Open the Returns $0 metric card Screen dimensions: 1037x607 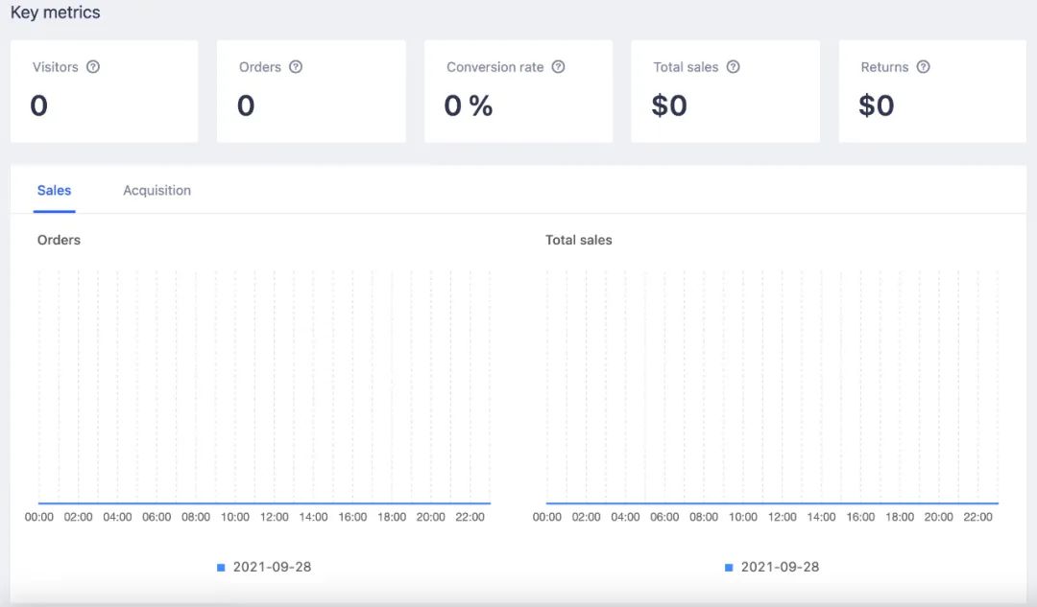[932, 91]
